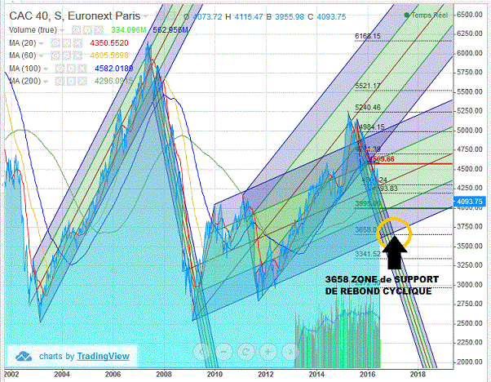Hide the Volume indicator with its eye icon
Viewport: 491px width, 382px height.
[x=76, y=30]
